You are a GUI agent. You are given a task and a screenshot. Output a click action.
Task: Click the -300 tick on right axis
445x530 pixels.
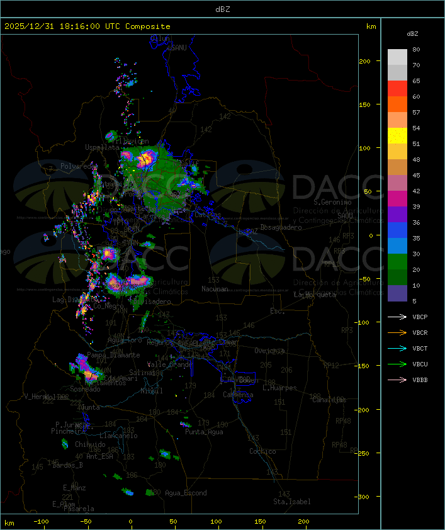coord(363,497)
